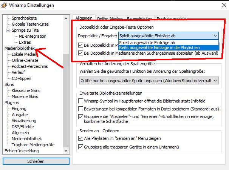Open the Spaltengröße behavior dropdown
The image size is (229, 170).
(x=149, y=81)
